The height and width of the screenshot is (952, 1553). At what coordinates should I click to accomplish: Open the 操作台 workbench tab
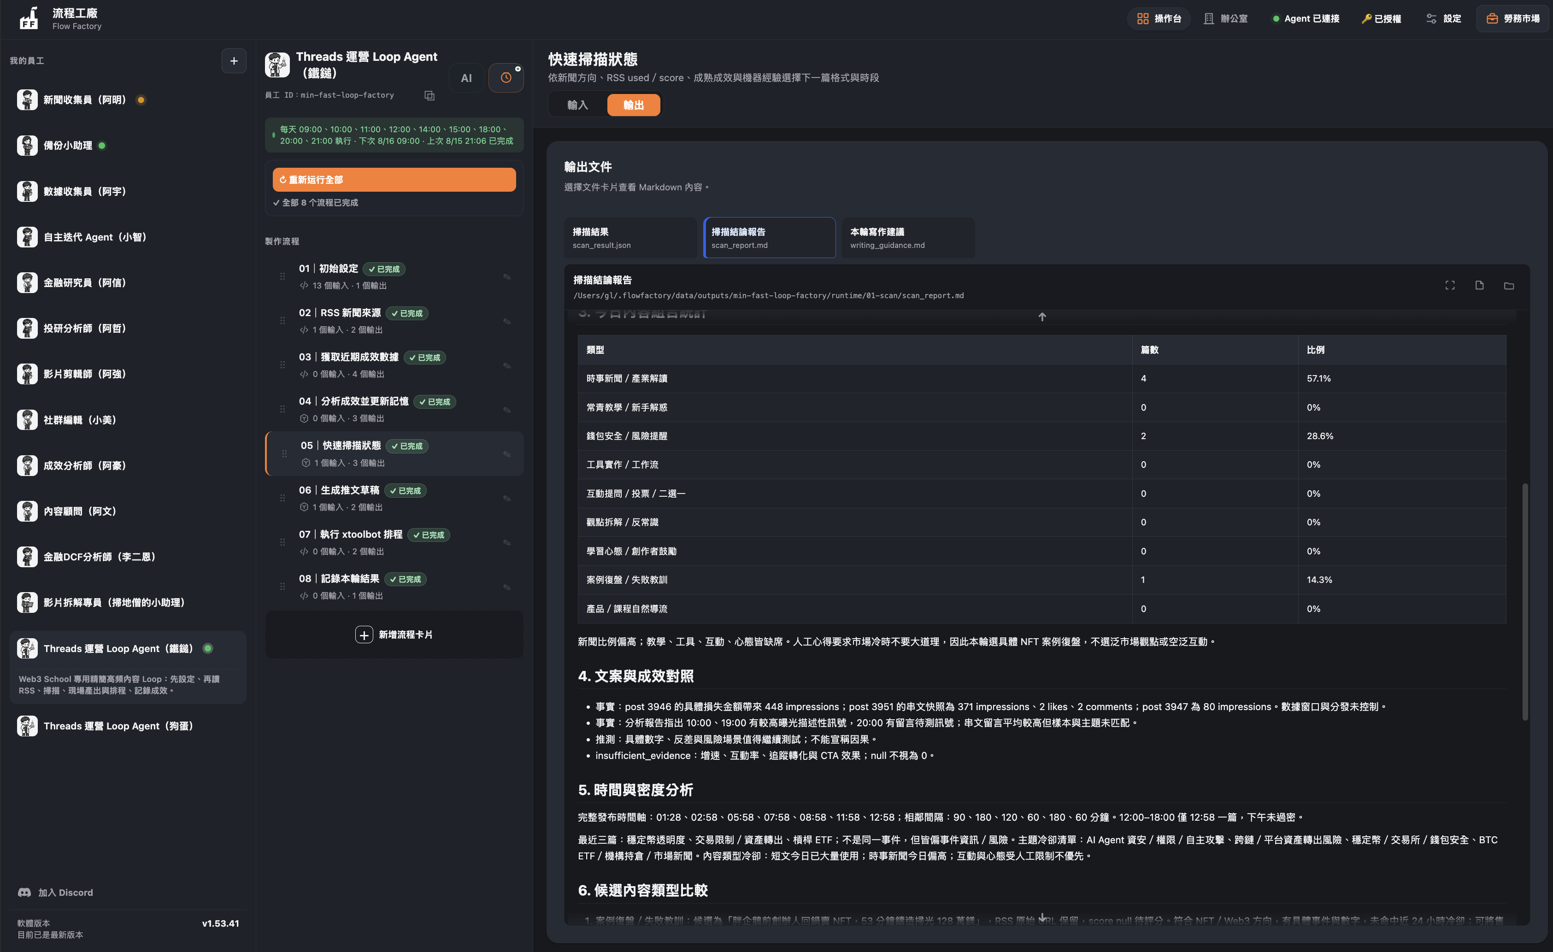tap(1159, 19)
